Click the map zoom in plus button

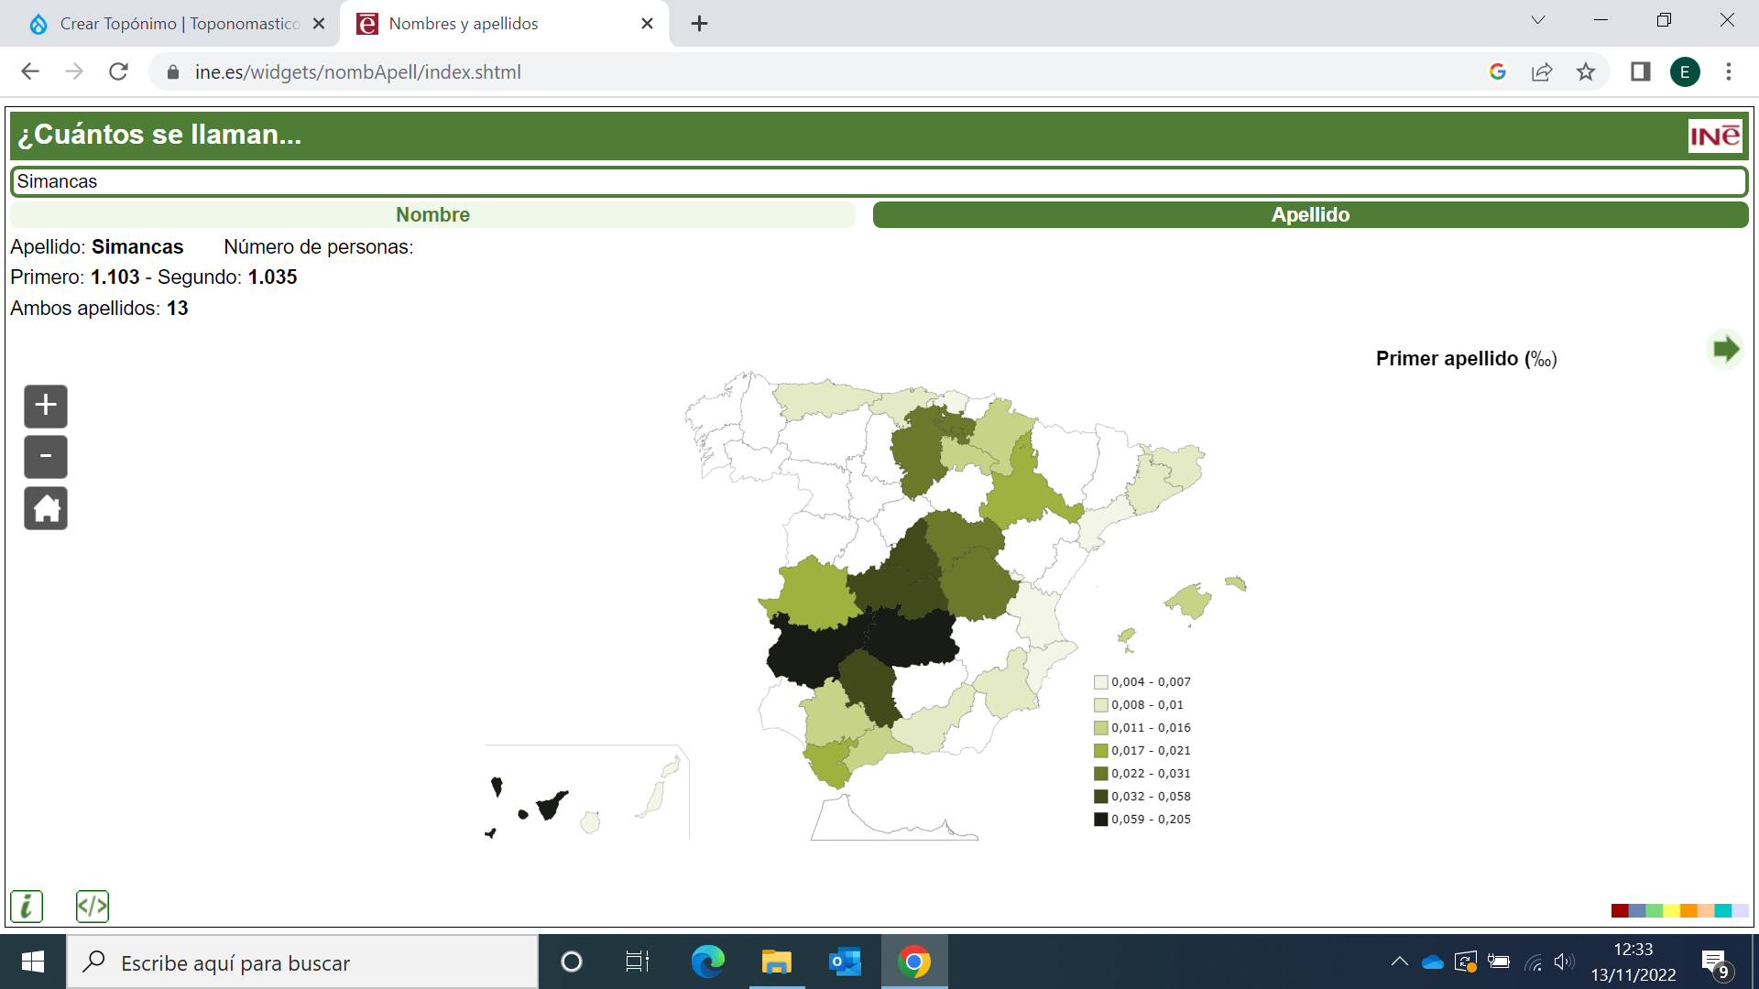(46, 406)
